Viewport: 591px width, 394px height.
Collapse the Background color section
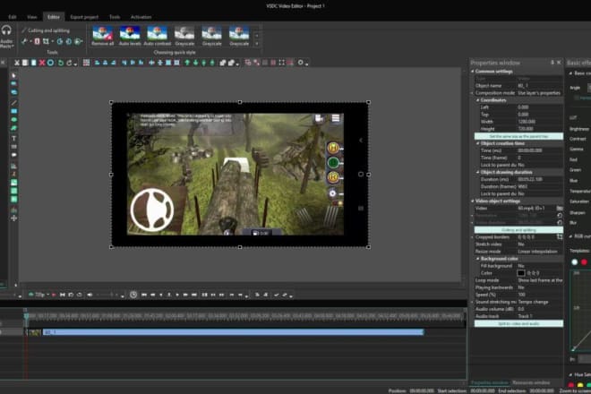click(x=477, y=259)
